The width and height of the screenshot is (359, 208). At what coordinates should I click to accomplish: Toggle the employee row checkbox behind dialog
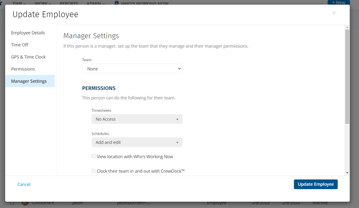[12, 203]
